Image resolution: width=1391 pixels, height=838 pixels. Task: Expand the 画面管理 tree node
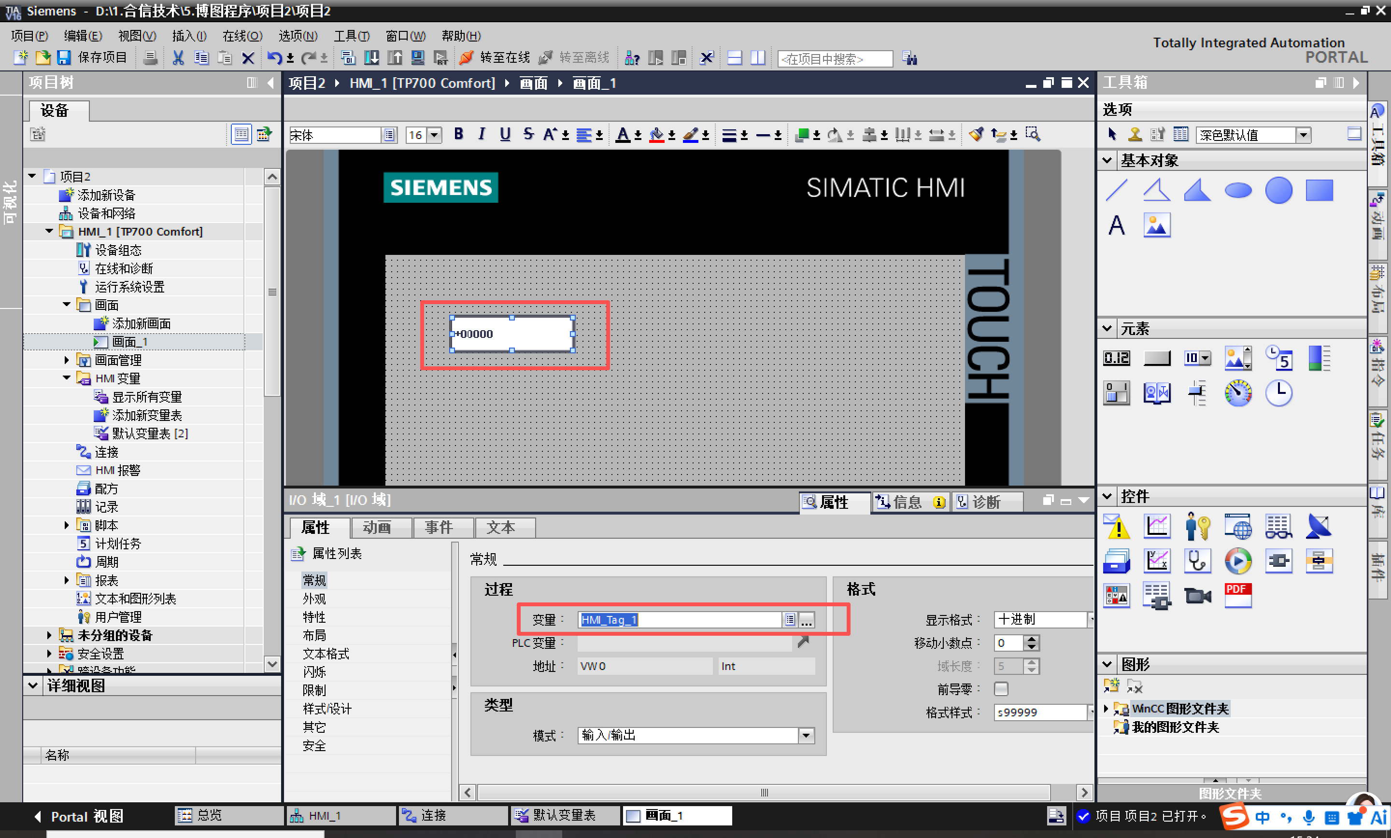pyautogui.click(x=67, y=360)
